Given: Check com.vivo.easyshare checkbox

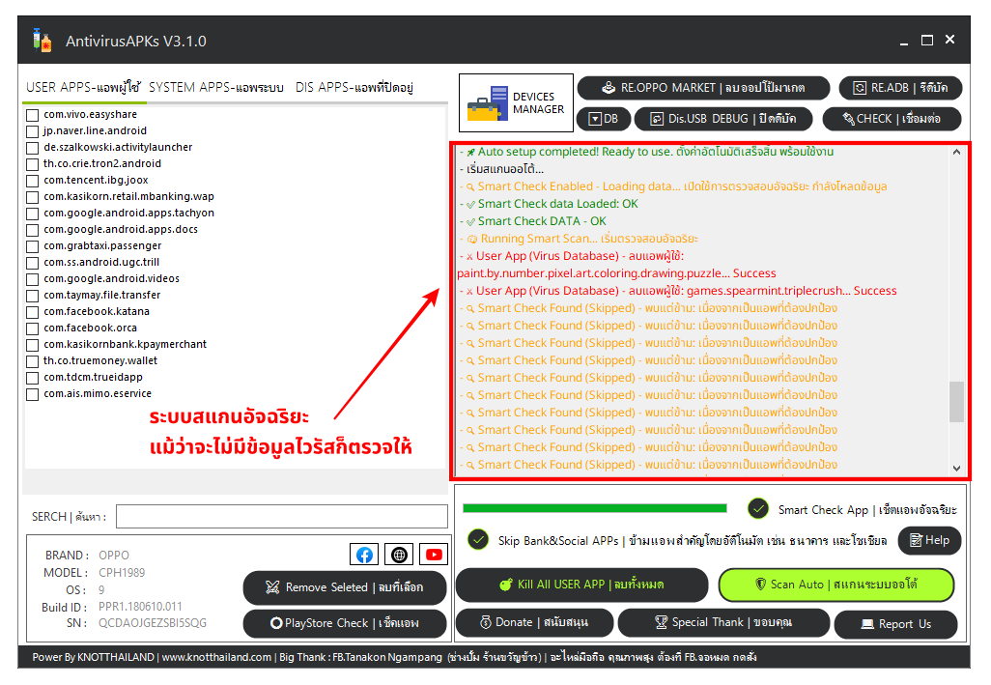Looking at the screenshot, I should click(x=32, y=115).
